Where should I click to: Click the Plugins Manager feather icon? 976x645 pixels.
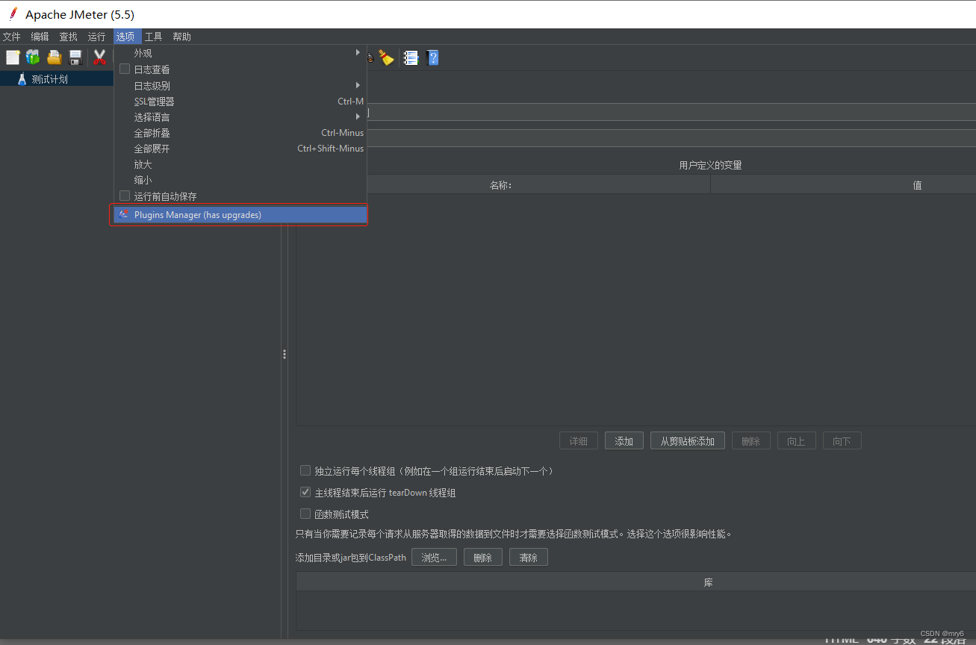tap(124, 215)
